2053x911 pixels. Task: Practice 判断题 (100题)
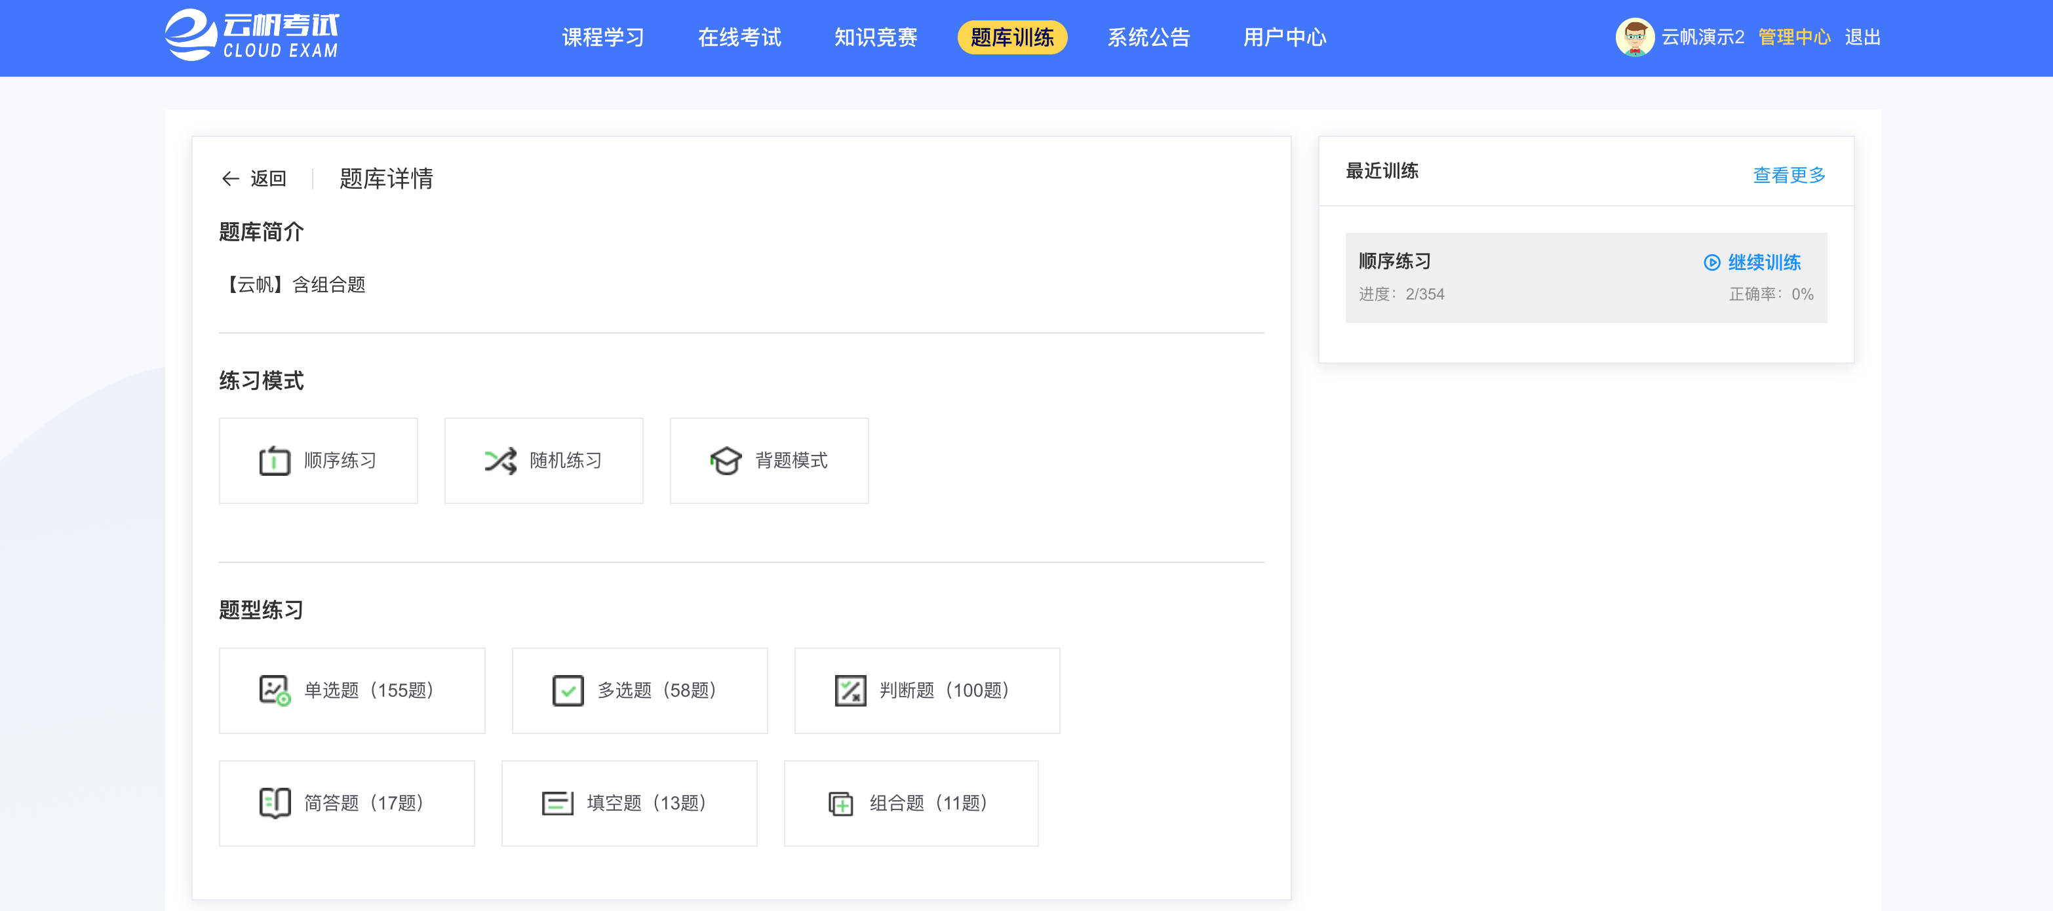928,690
